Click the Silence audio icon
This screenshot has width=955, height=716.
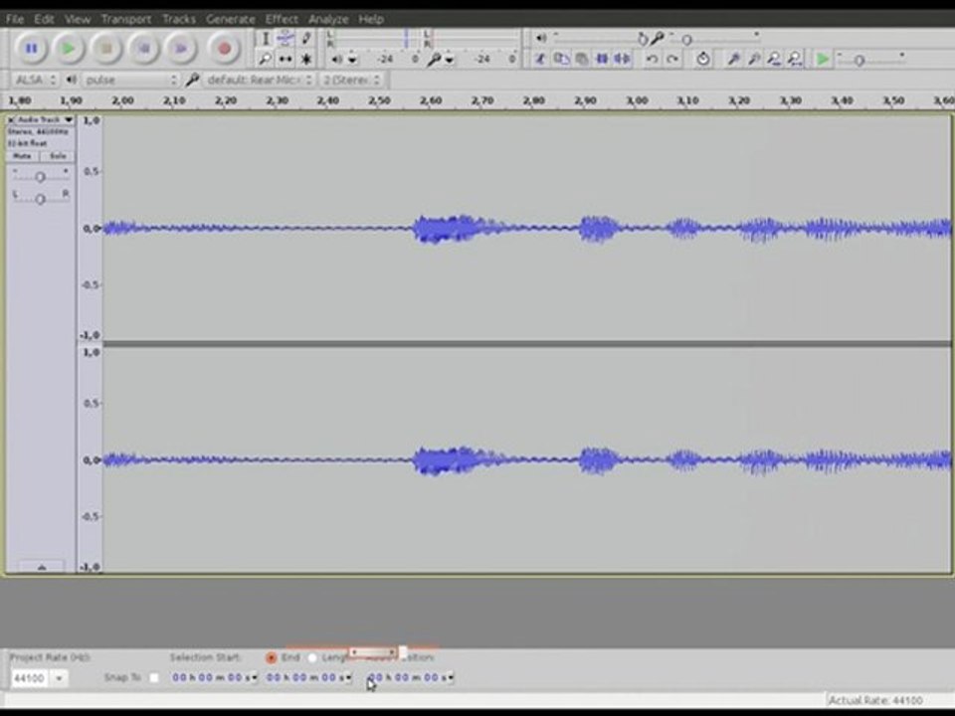coord(622,59)
